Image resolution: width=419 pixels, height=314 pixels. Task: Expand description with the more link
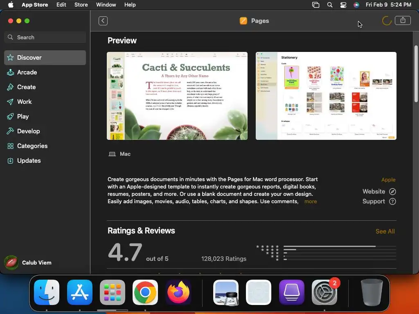[311, 201]
